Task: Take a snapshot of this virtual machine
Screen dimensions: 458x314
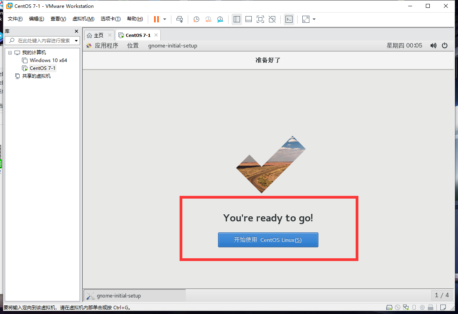Action: (x=196, y=19)
